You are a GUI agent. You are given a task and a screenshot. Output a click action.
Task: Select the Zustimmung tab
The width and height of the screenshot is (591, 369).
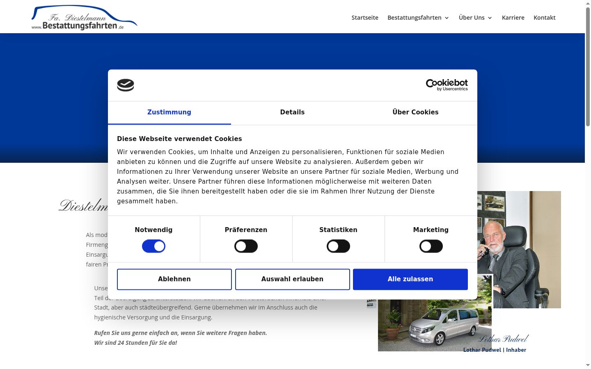(x=169, y=112)
